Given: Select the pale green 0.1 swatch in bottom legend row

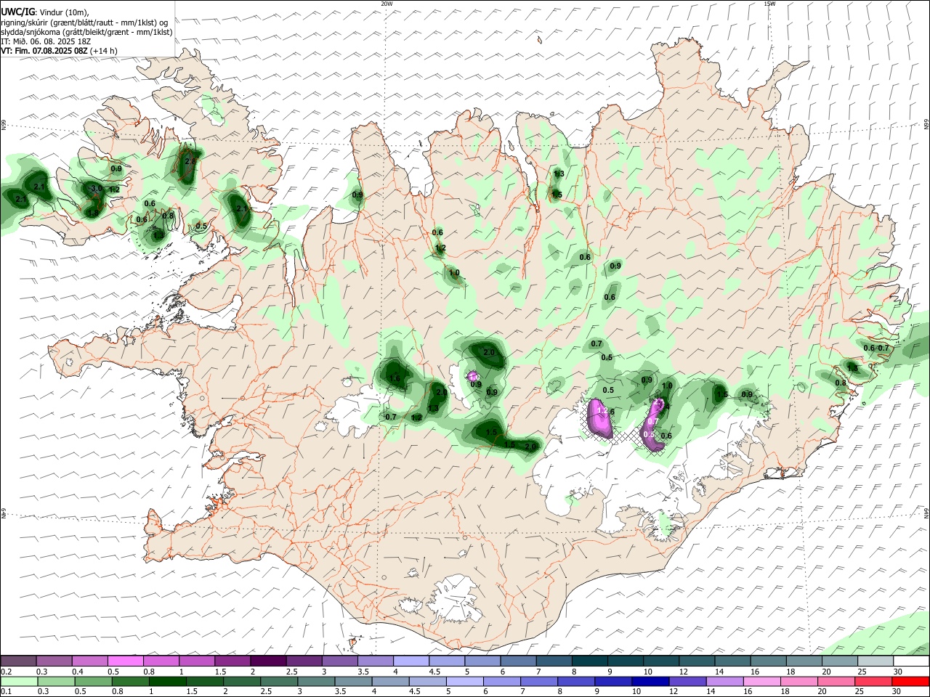Looking at the screenshot, I should coord(19,682).
